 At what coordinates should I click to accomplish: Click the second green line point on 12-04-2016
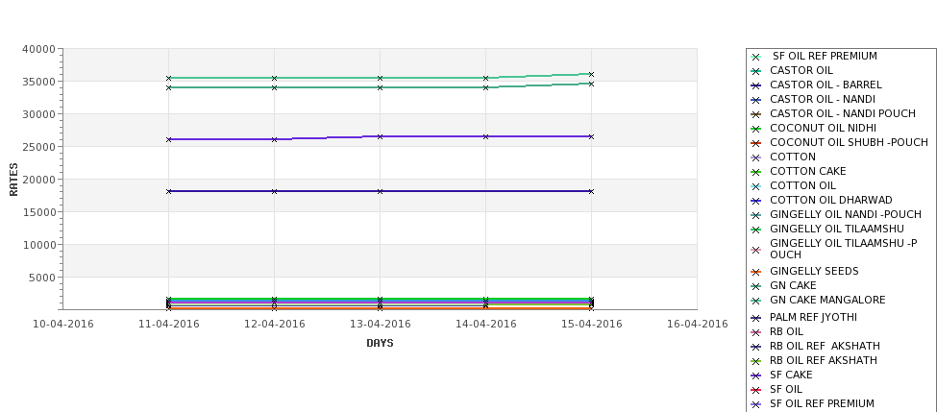(x=274, y=87)
